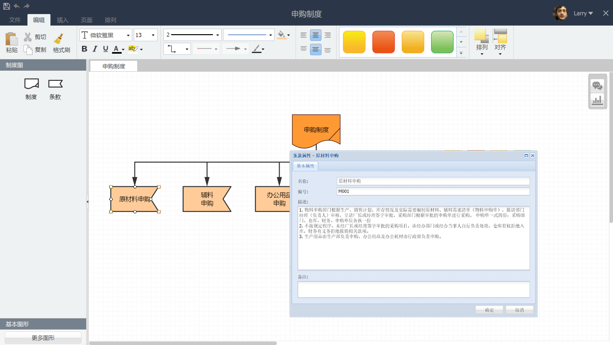
Task: Apply the green style swatch
Action: coord(442,42)
